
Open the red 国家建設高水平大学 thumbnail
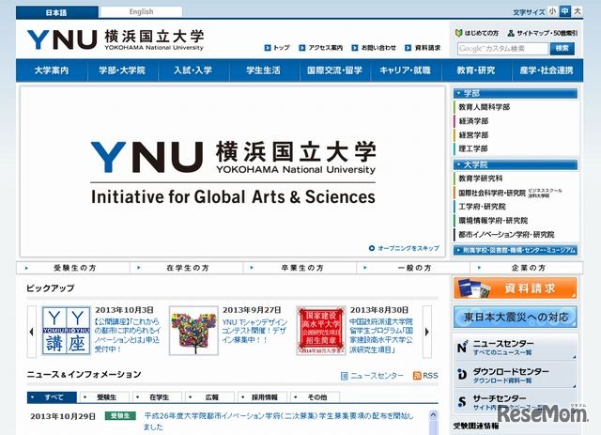[321, 331]
